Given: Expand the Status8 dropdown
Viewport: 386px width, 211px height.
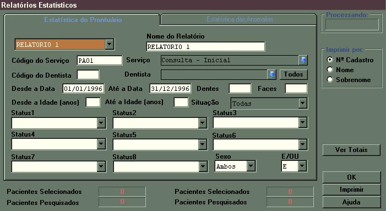Looking at the screenshot, I should 203,166.
